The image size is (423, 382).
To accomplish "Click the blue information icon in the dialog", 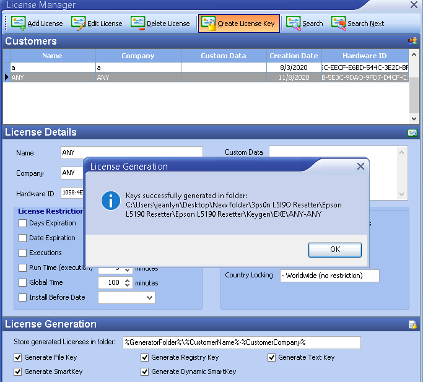I will (x=111, y=201).
